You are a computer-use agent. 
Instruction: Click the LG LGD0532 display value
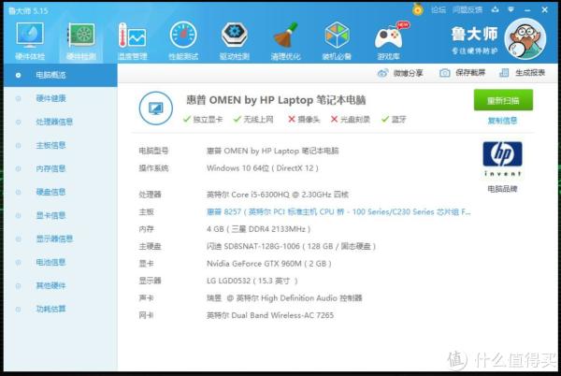252,281
